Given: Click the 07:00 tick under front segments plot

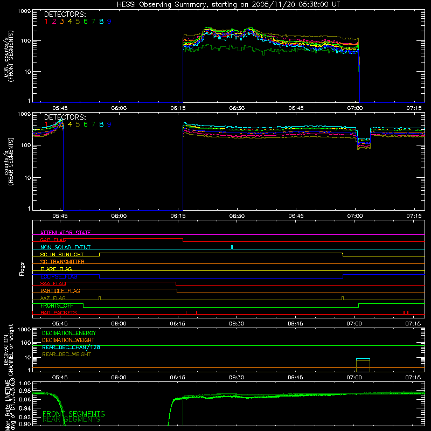Looking at the screenshot, I should pyautogui.click(x=355, y=108).
